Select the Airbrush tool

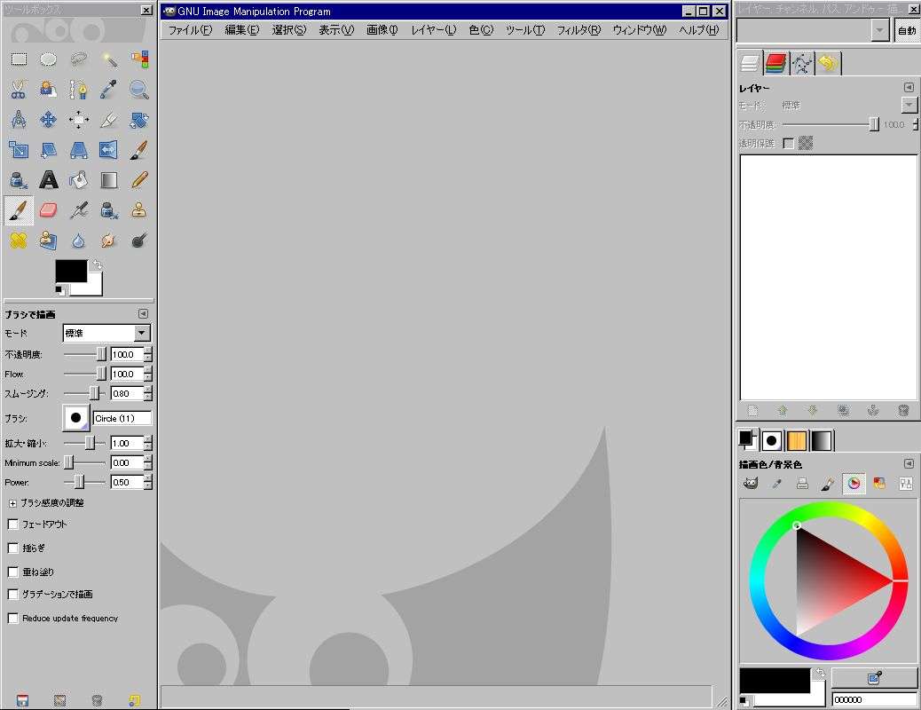click(x=79, y=209)
